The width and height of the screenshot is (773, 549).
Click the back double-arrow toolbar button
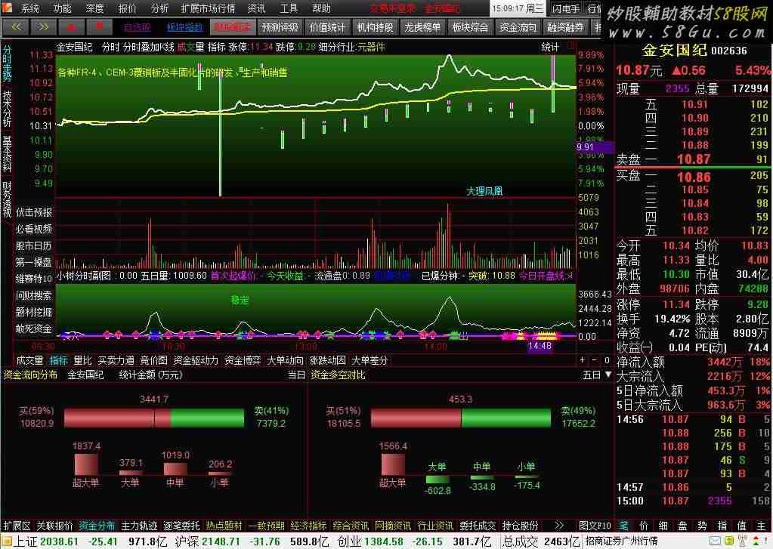[17, 27]
